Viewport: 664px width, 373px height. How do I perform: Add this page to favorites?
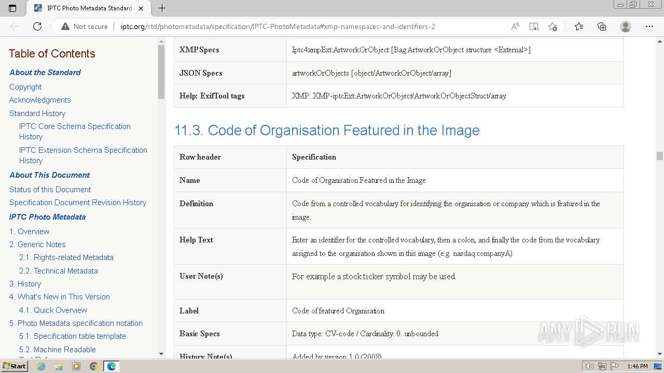tap(552, 26)
